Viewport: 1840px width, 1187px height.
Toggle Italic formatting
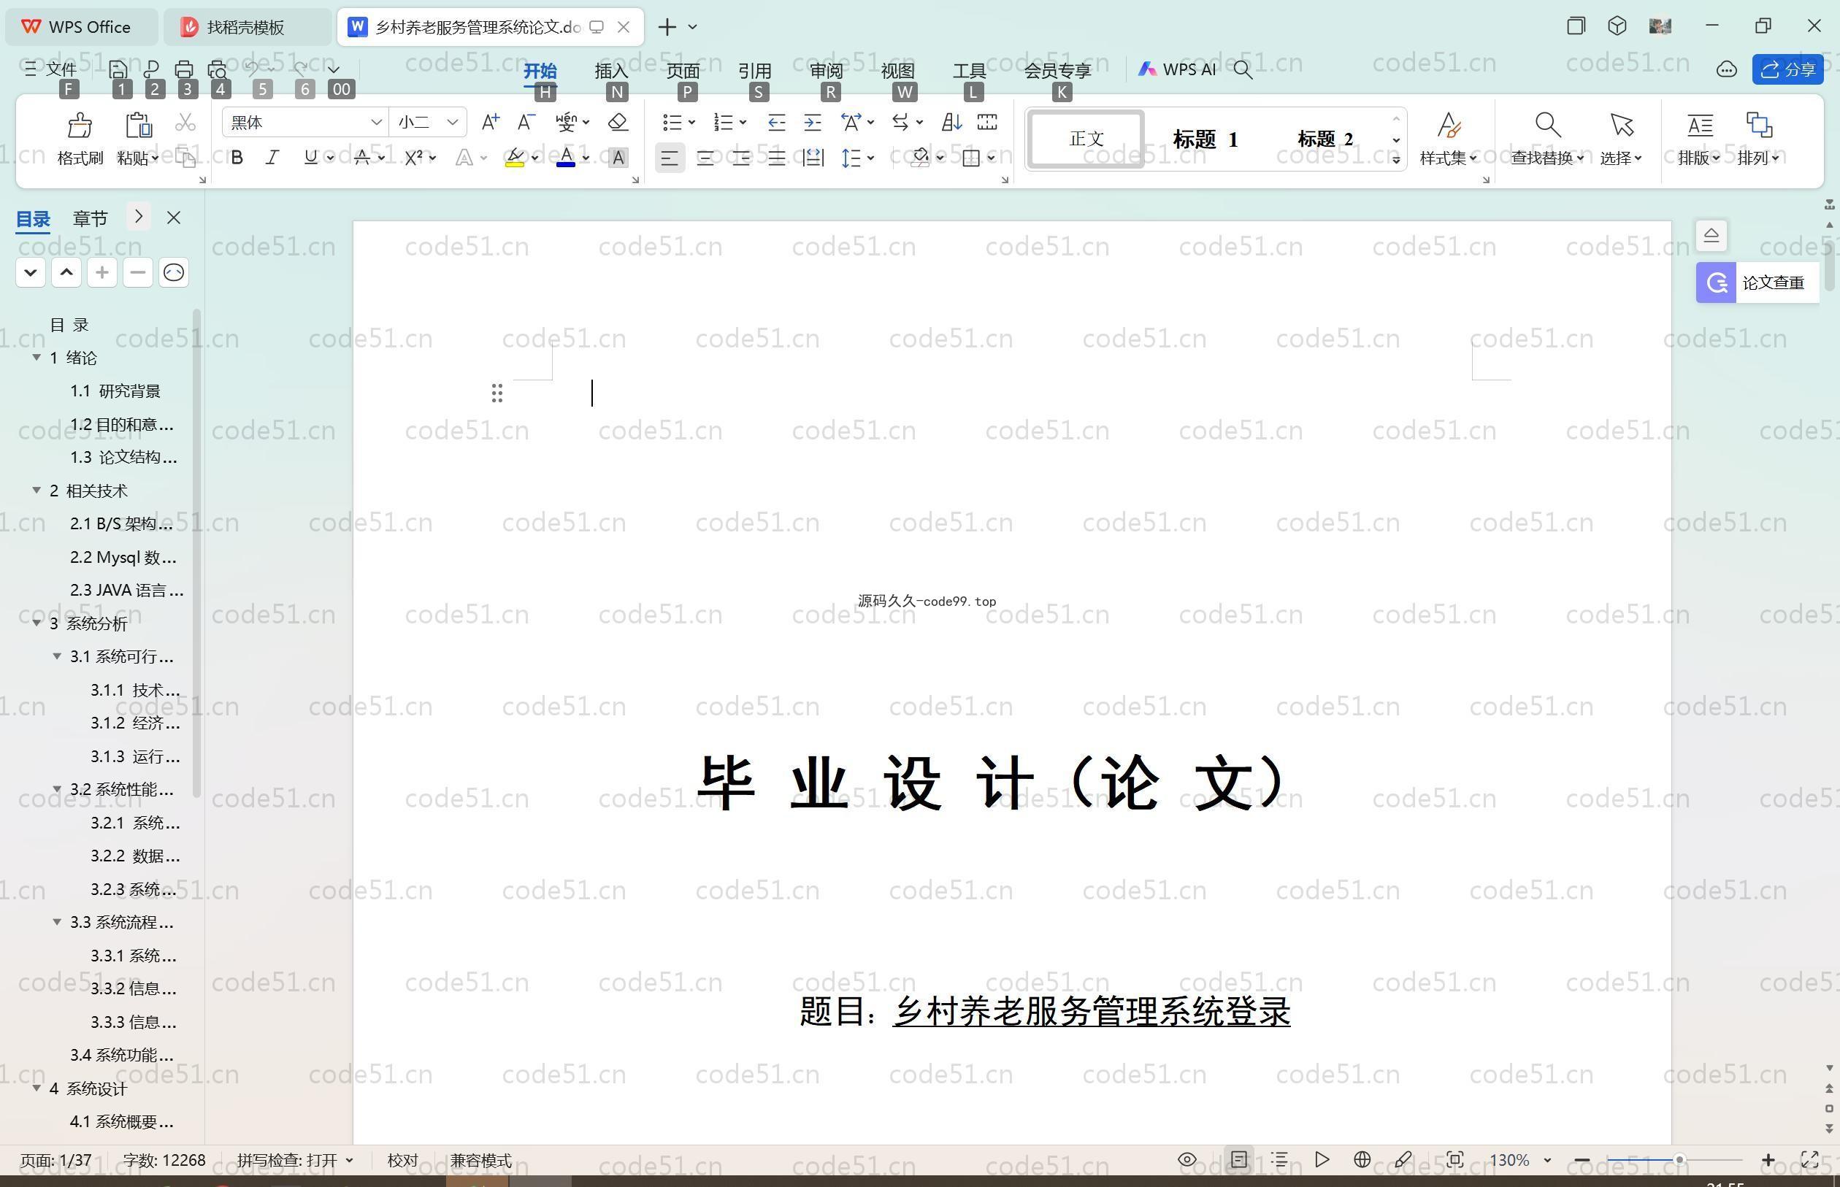[272, 157]
